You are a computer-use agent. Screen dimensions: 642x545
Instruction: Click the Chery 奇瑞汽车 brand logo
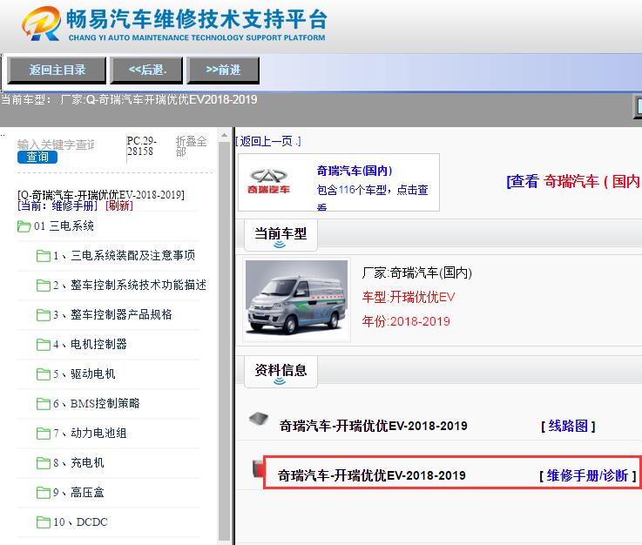(x=268, y=181)
